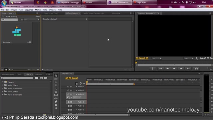
Task: Click Go to In point button
Action: coord(161,69)
